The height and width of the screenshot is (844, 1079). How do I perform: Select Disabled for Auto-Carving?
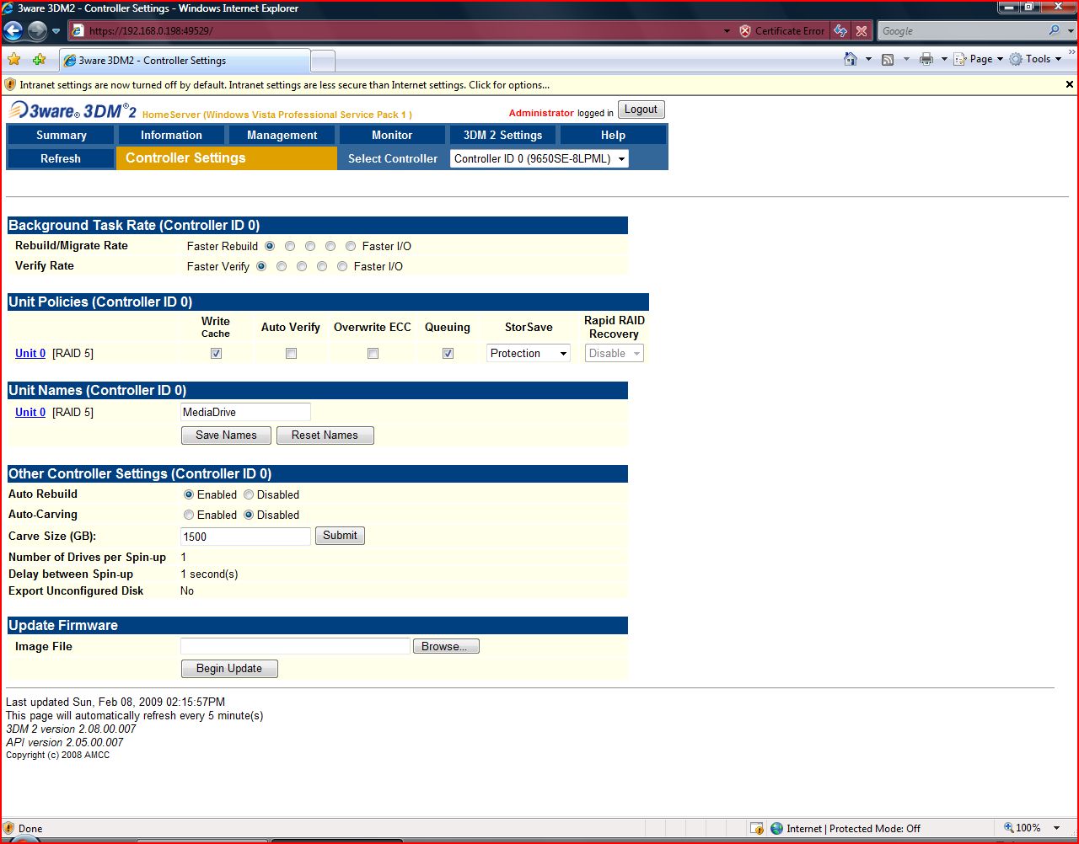(x=249, y=515)
